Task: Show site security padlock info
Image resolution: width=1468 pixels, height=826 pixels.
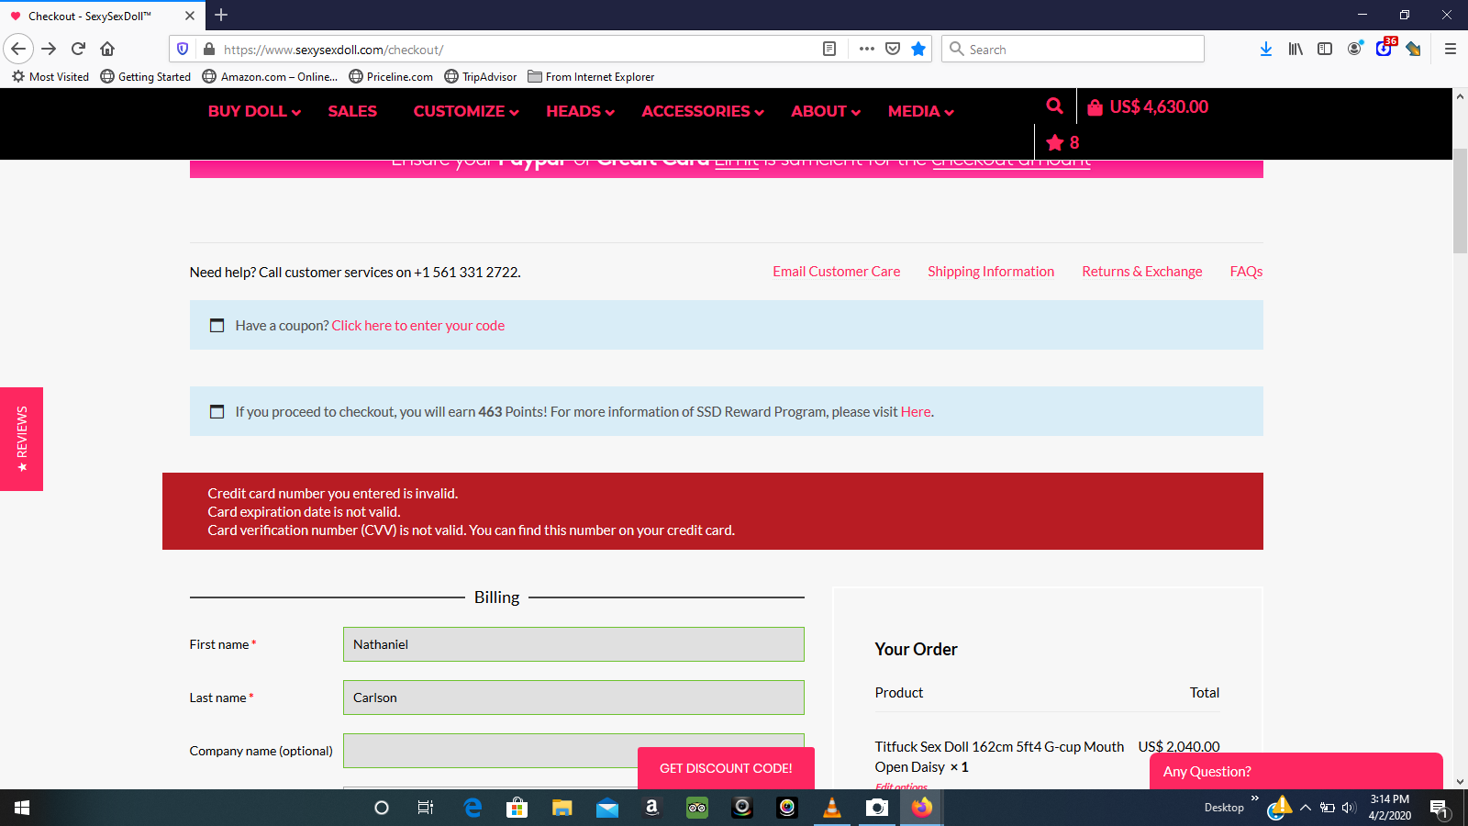Action: tap(209, 49)
